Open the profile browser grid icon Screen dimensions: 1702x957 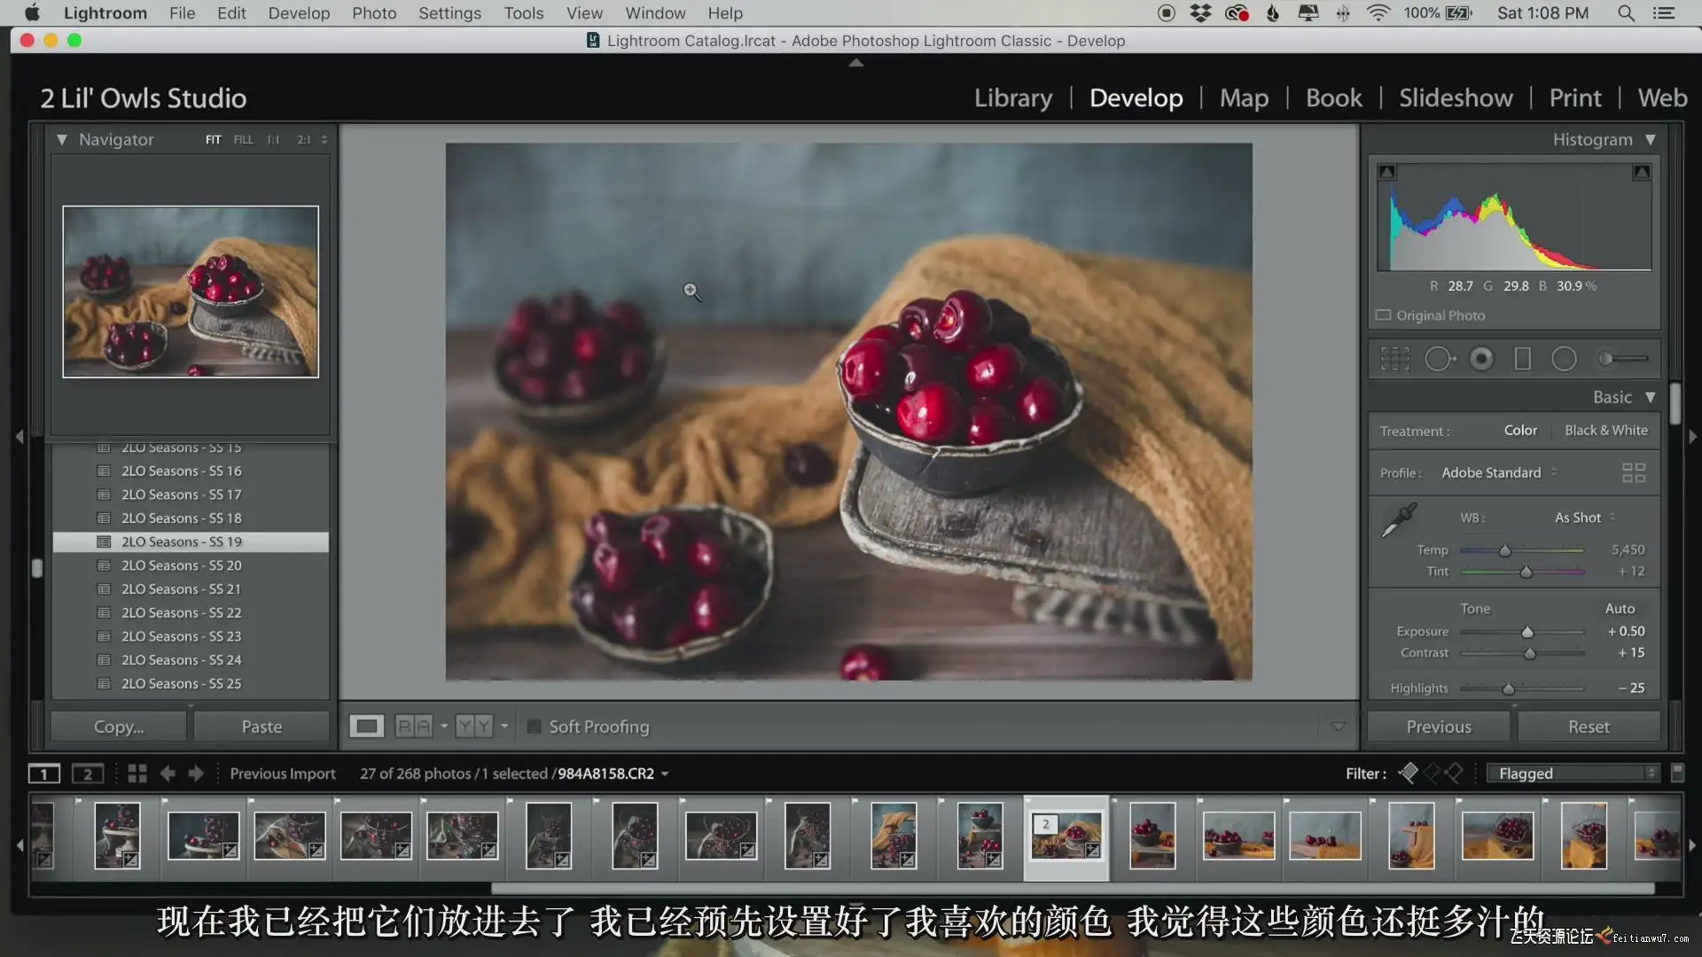(x=1633, y=472)
